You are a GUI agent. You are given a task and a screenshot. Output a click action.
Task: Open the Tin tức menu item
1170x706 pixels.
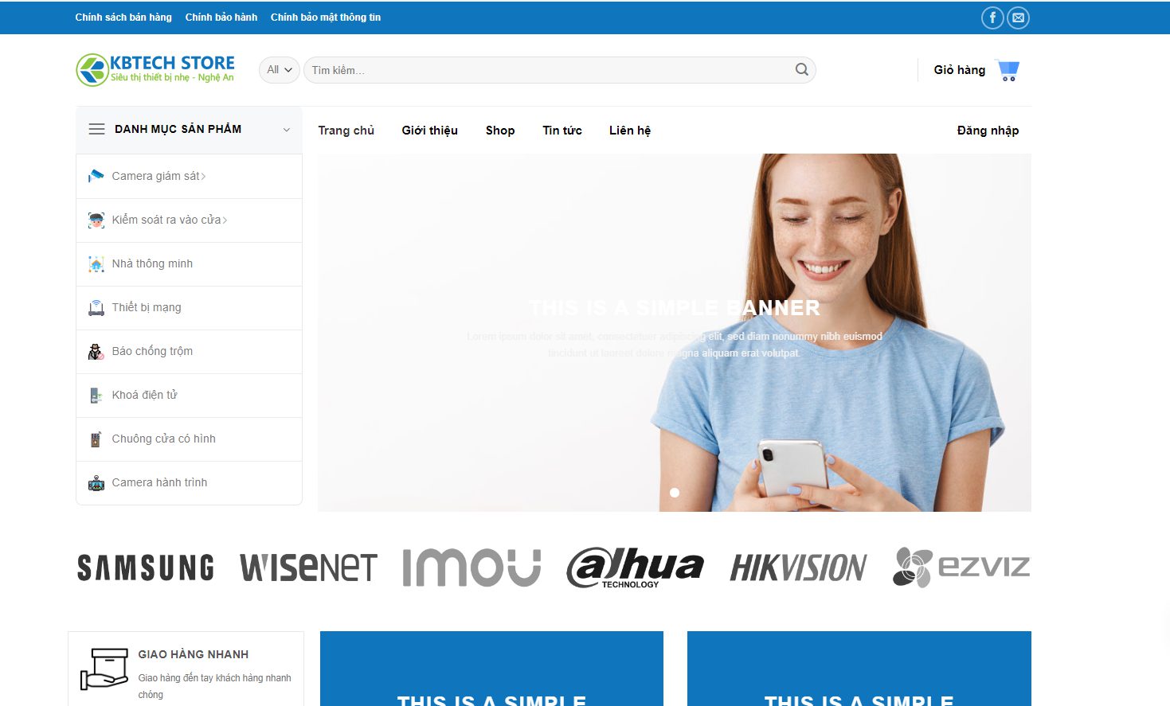tap(562, 131)
